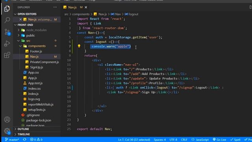Open SignUp.js file
The height and width of the screenshot is (142, 252).
[x=37, y=67]
